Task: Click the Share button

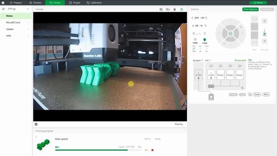Action: [258, 3]
